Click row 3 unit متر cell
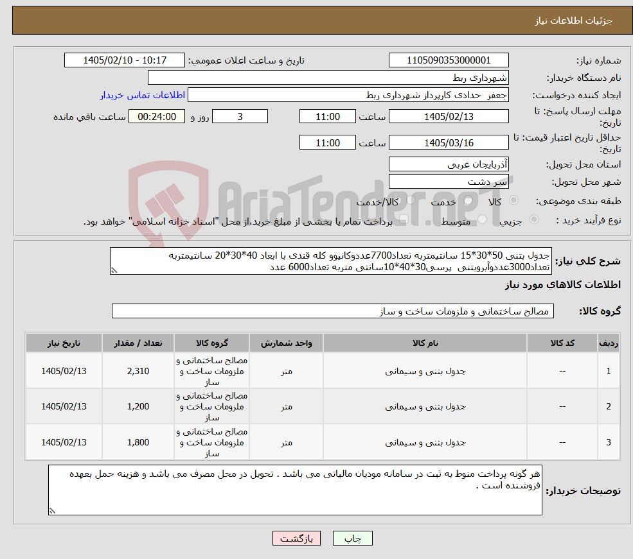This screenshot has width=633, height=559. 286,442
